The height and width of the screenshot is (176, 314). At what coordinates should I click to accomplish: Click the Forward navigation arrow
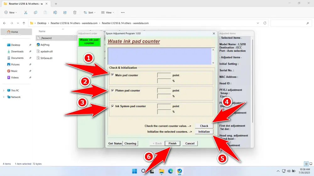pos(12,23)
